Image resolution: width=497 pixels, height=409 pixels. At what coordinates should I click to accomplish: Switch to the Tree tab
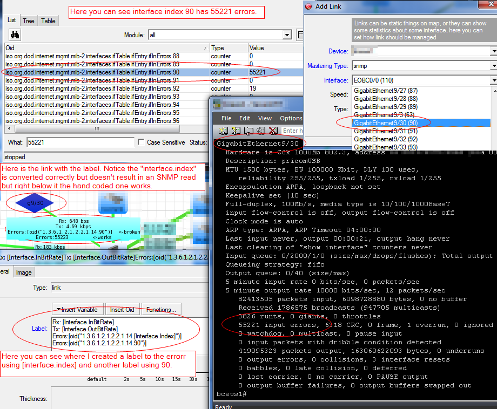point(28,21)
